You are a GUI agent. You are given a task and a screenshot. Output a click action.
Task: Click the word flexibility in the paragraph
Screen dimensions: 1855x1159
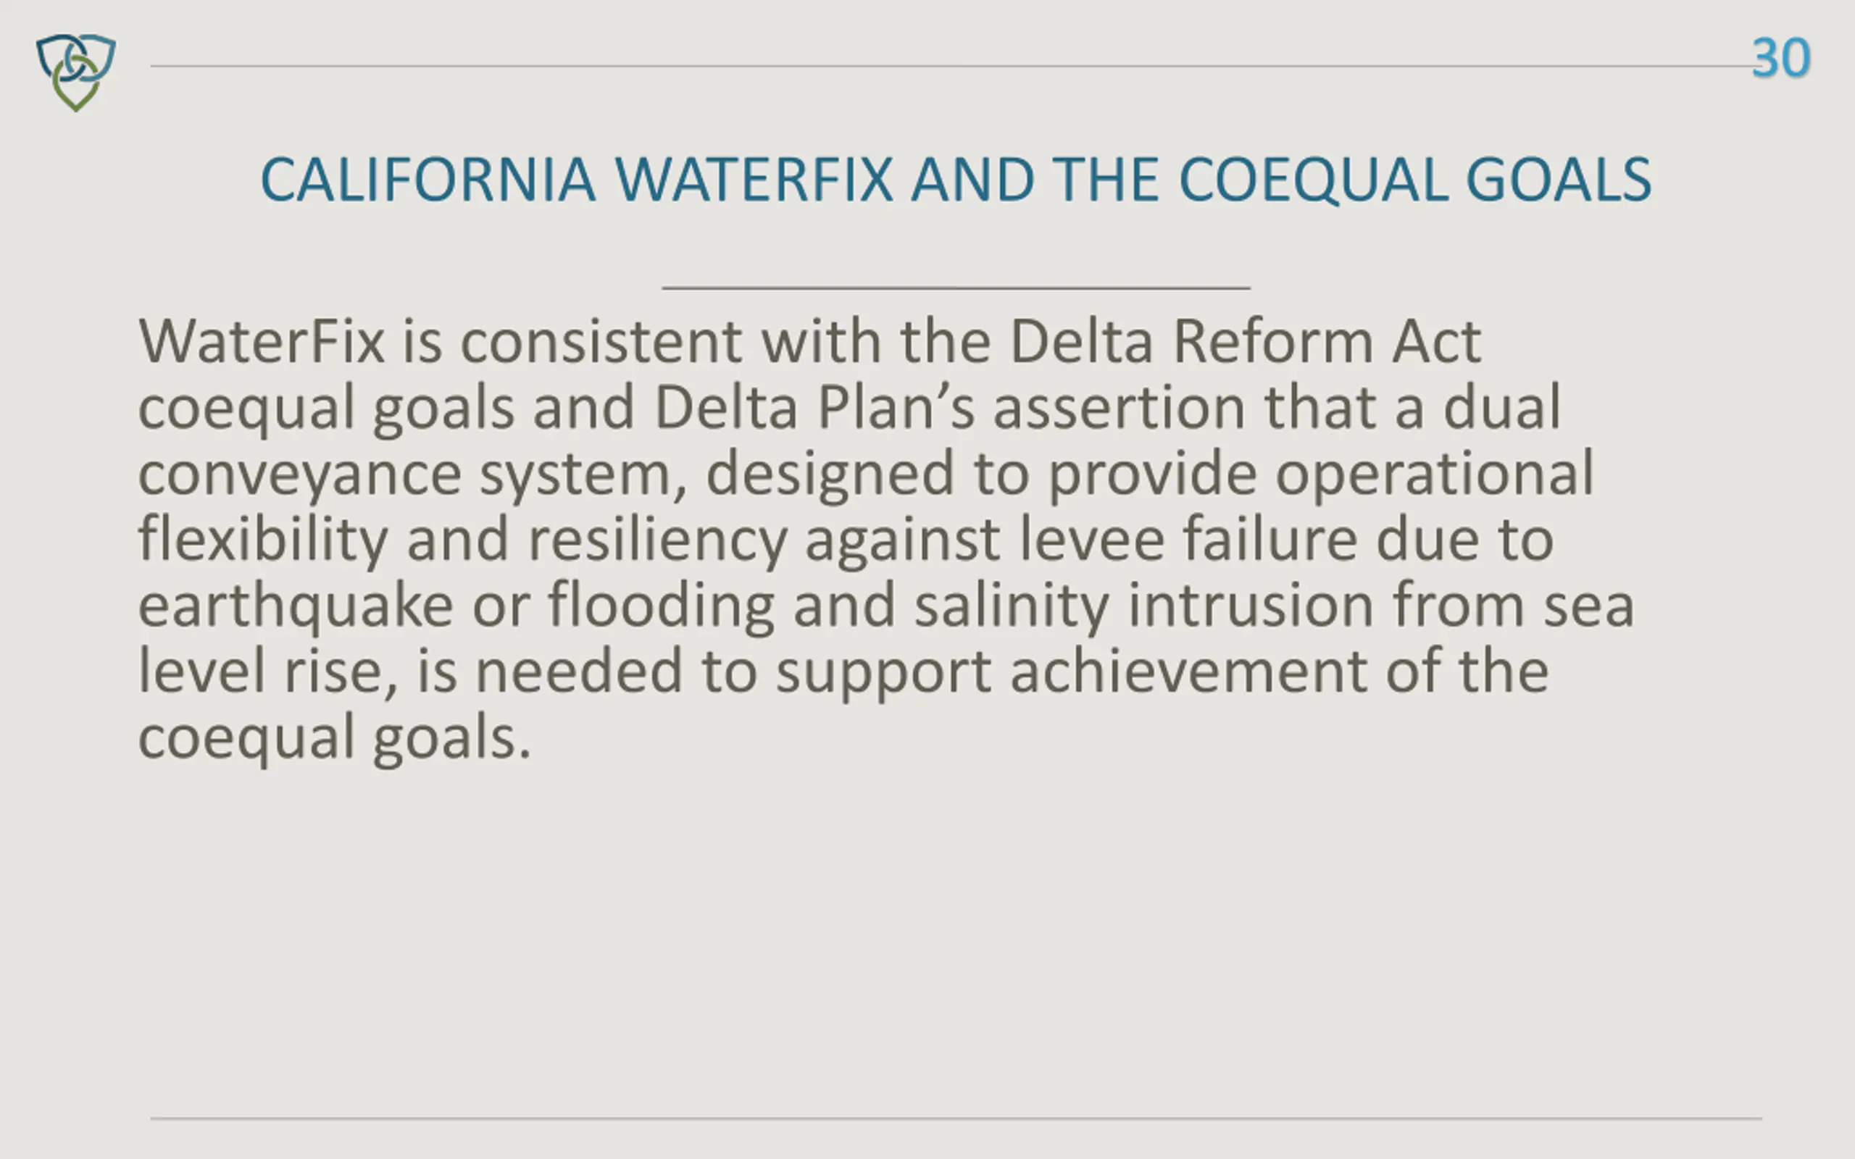click(263, 540)
